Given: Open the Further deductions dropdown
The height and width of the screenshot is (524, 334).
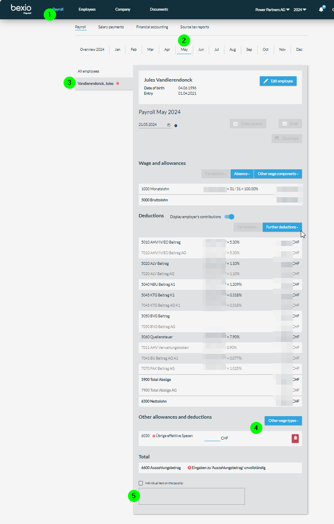Looking at the screenshot, I should (282, 227).
